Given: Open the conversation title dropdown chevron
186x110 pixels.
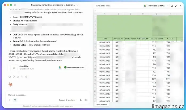Looking at the screenshot, I should [x=77, y=5].
